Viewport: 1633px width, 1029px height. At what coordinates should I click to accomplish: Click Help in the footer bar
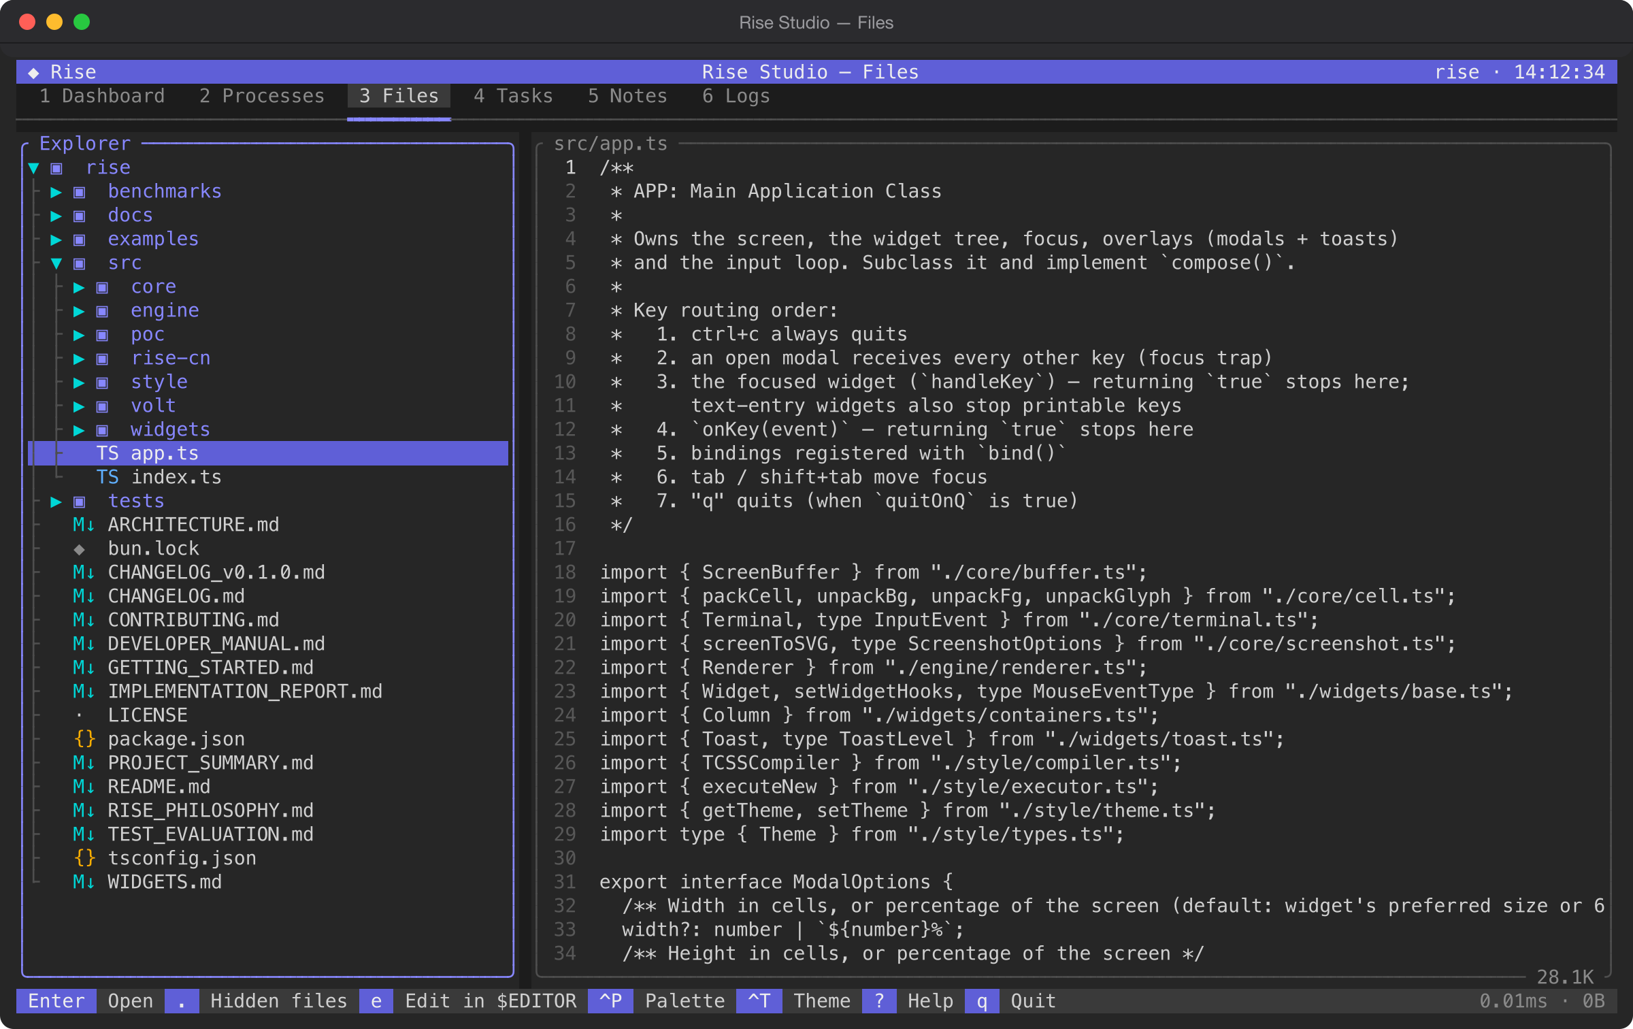tap(930, 1001)
